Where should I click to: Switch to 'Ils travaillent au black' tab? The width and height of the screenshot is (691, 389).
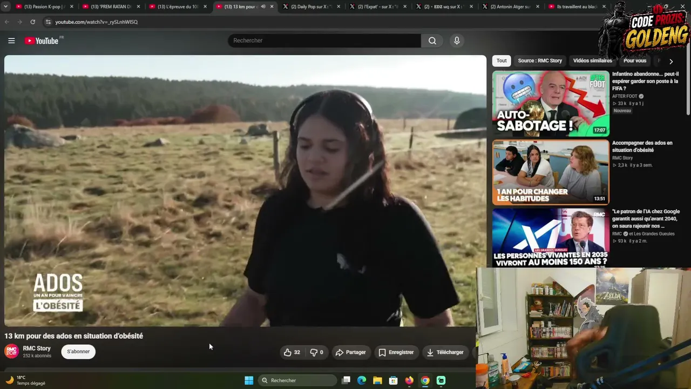(x=576, y=6)
